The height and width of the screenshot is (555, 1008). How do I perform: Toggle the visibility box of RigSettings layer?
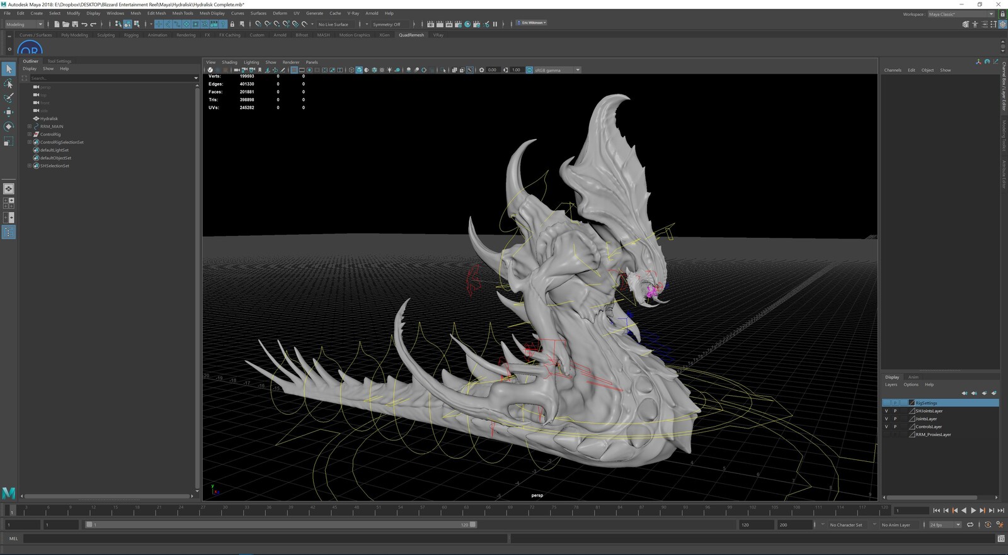886,403
